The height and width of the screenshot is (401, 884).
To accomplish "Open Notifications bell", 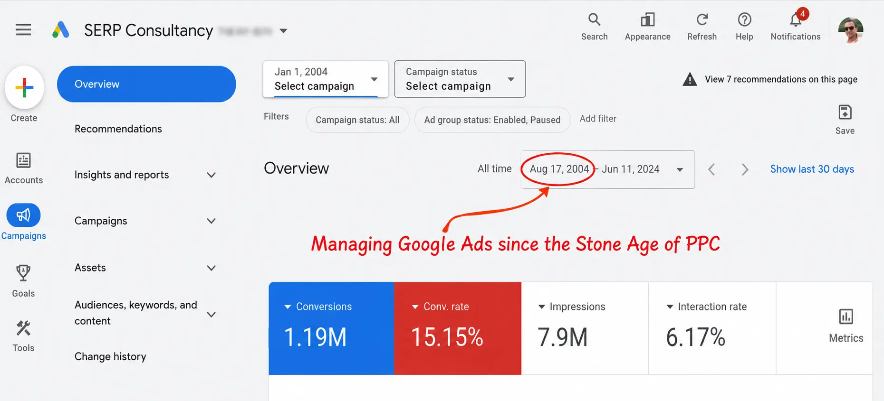I will 795,25.
